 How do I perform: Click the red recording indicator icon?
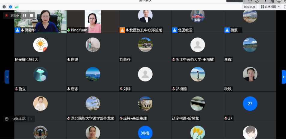tap(7, 15)
